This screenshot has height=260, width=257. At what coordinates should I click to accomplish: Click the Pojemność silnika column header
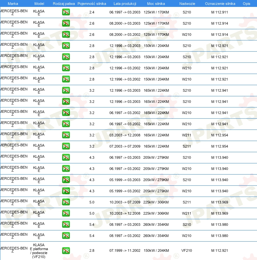click(92, 3)
